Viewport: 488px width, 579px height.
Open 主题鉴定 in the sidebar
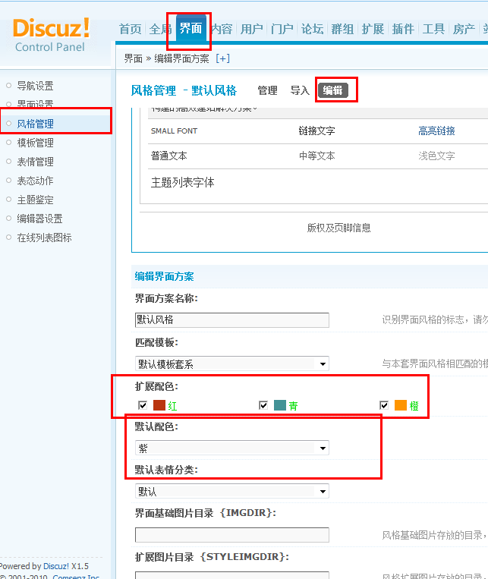point(35,200)
